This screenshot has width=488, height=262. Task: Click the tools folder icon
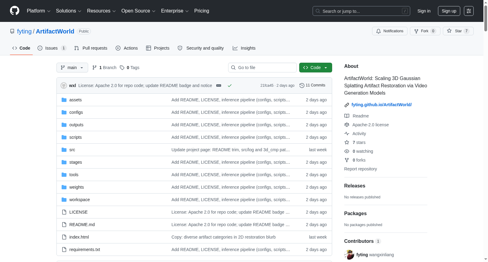coord(64,175)
